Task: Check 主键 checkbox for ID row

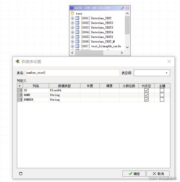Action: pos(162,90)
